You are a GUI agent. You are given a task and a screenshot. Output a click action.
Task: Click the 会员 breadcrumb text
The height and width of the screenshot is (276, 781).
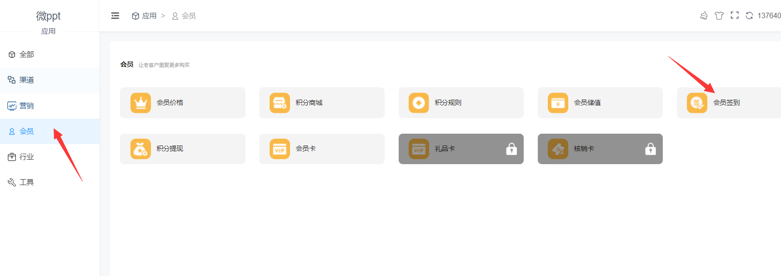tap(189, 16)
